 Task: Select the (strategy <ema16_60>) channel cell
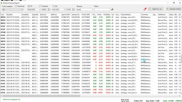pos(129,56)
